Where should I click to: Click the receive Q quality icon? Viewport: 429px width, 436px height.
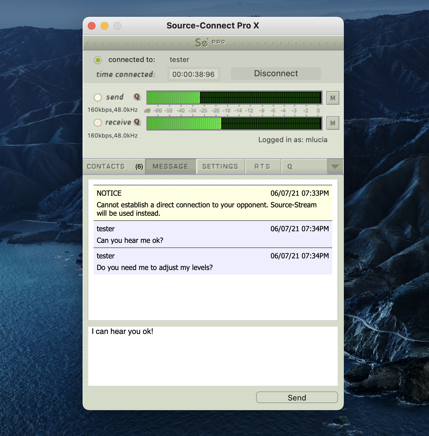137,122
